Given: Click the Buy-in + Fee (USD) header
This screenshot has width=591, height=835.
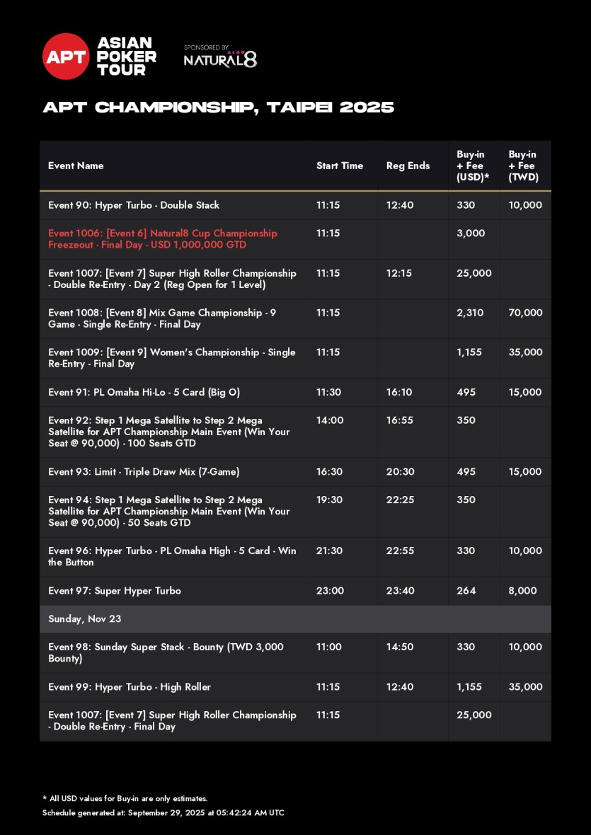Looking at the screenshot, I should [474, 166].
